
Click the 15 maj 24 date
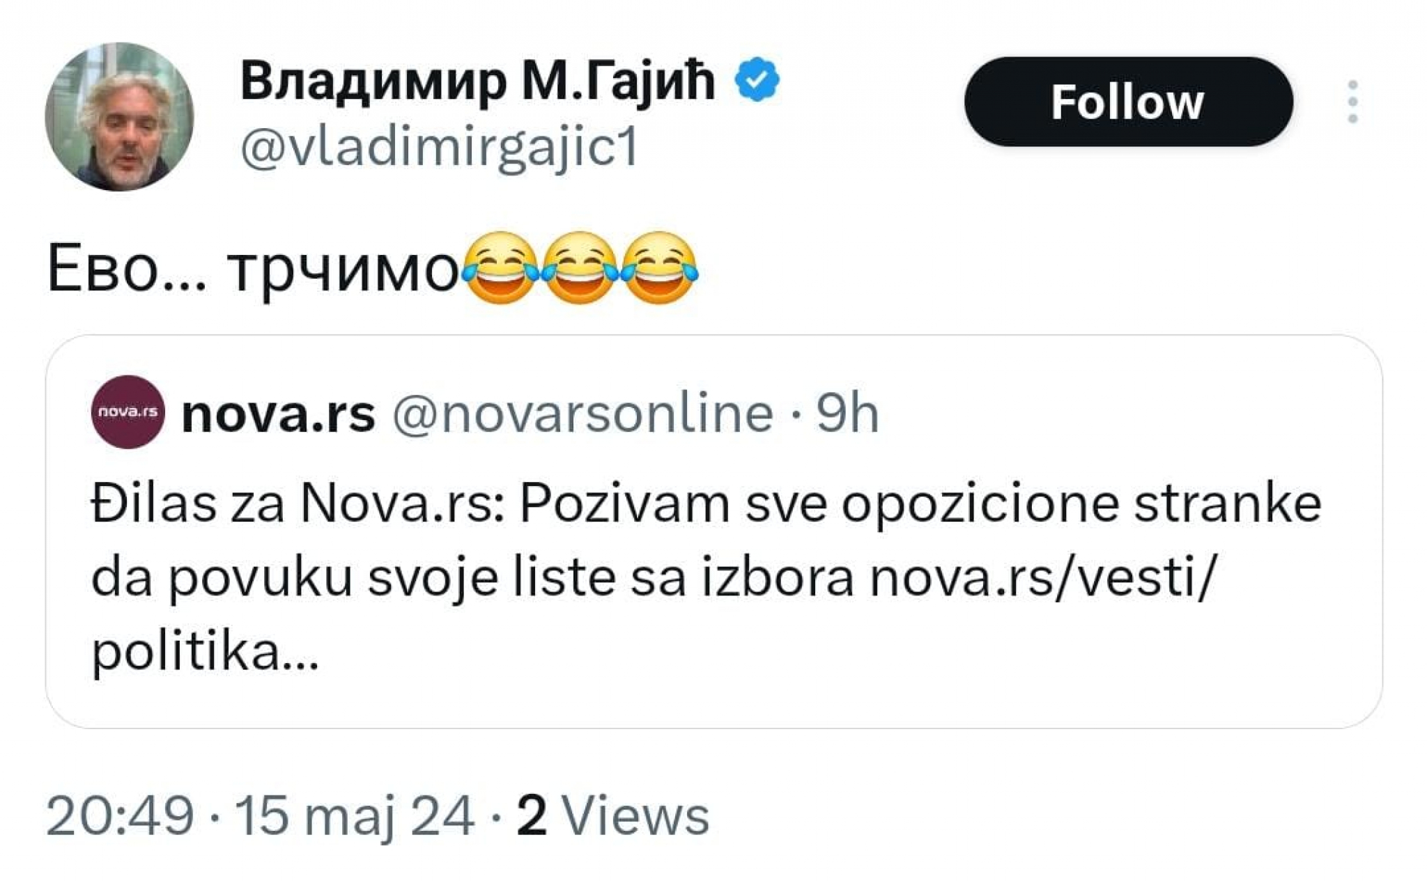pos(355,816)
